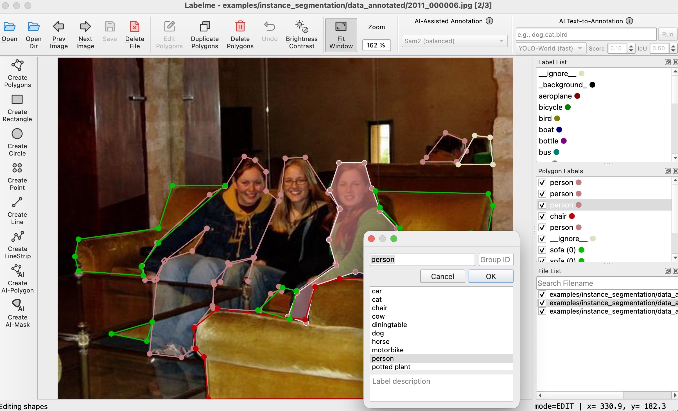Image resolution: width=678 pixels, height=411 pixels.
Task: Click the Duplicate Polygons icon
Action: 205,27
